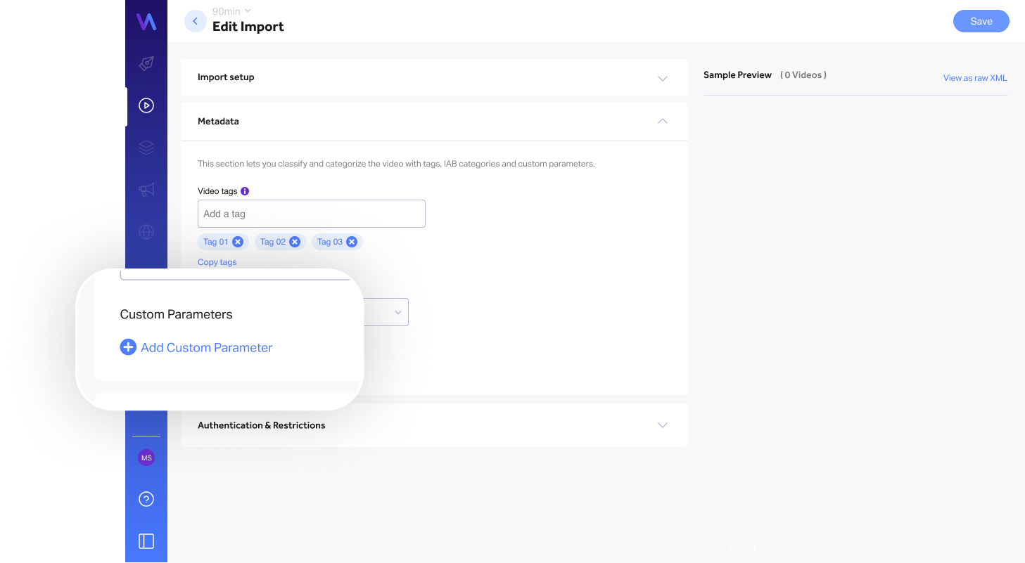This screenshot has width=1025, height=563.
Task: Open the help question mark icon
Action: coord(146,499)
